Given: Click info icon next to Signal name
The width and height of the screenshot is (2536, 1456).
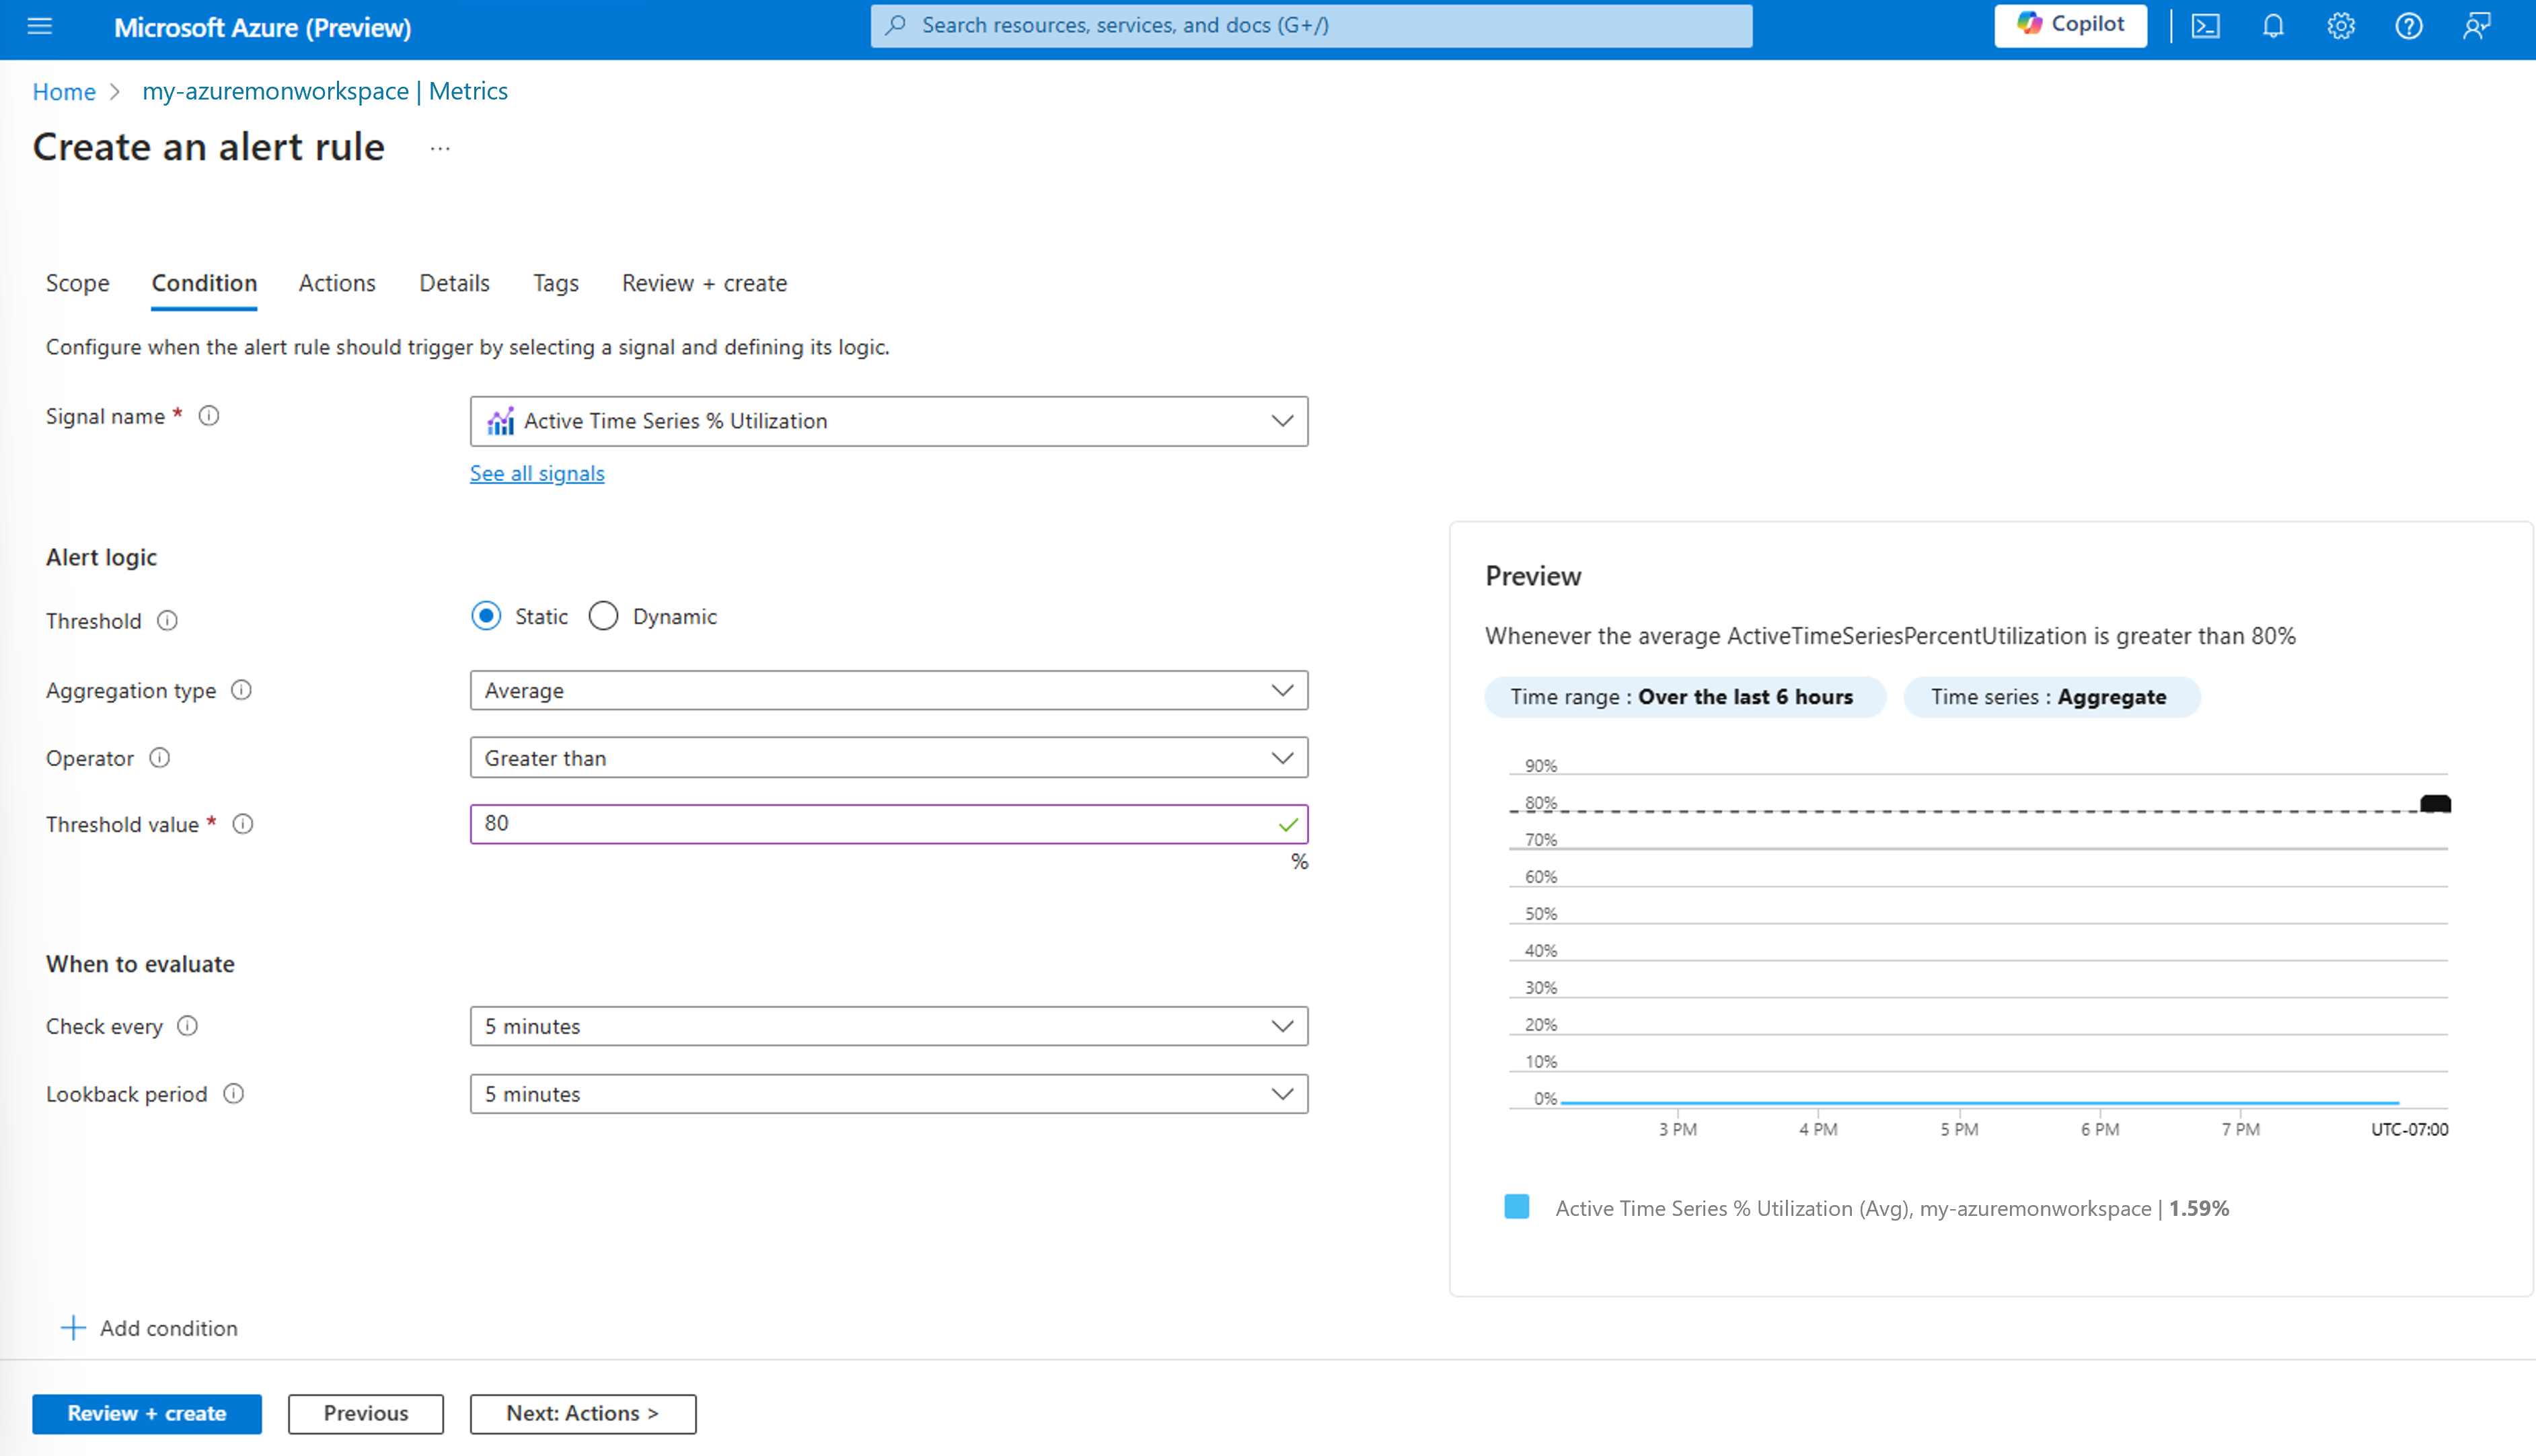Looking at the screenshot, I should 209,416.
